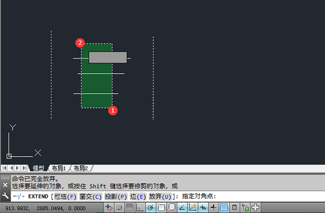Click command prompt after 指定对角点:
Viewport: 325px width, 213px height.
(x=269, y=196)
